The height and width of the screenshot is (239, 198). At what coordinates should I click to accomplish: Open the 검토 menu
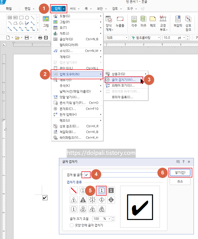[x=115, y=9]
